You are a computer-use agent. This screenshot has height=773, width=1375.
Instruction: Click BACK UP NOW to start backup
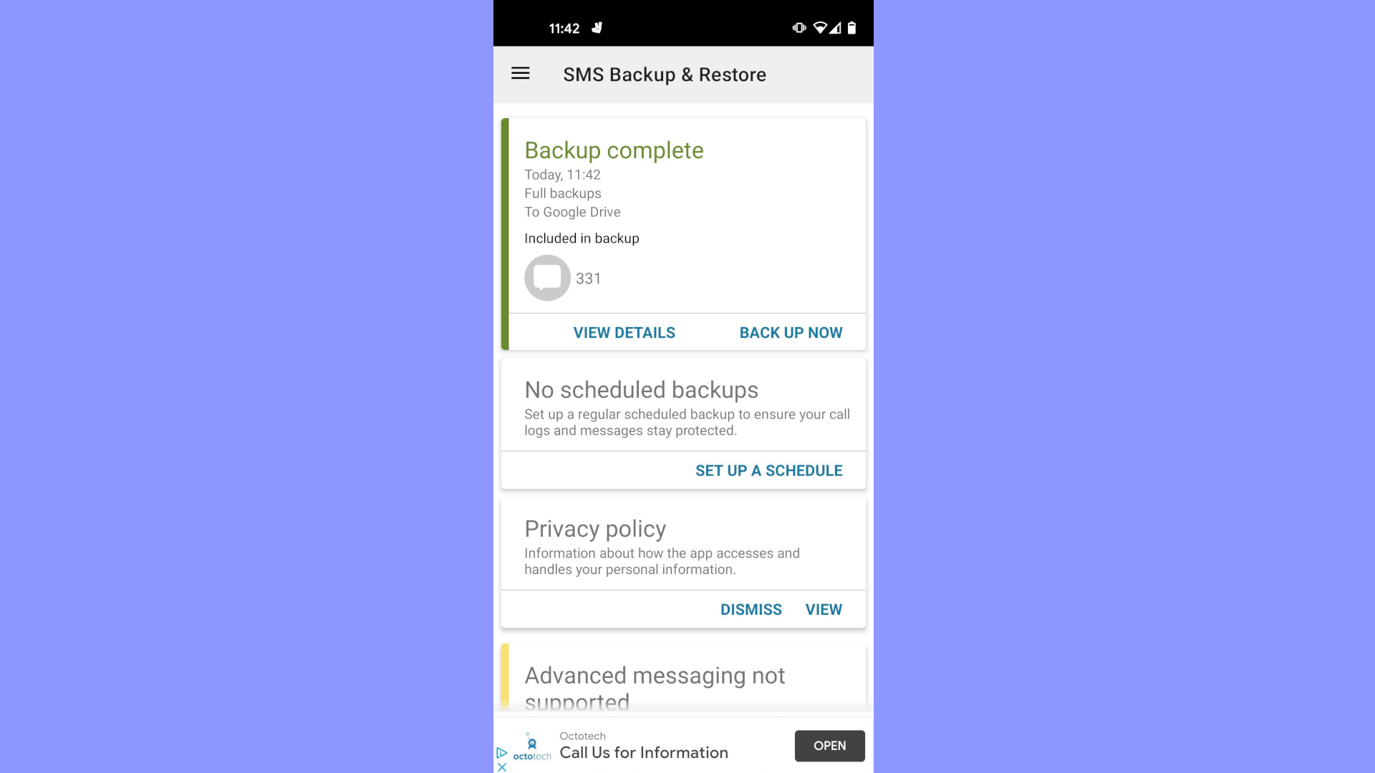(791, 331)
